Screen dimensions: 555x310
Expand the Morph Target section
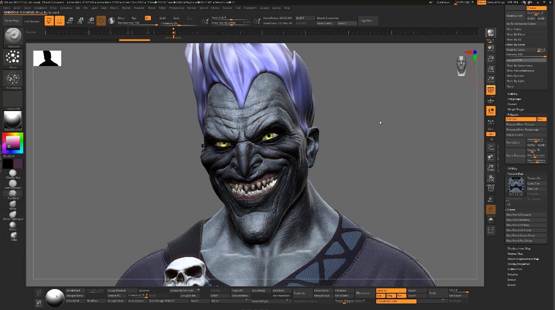516,110
